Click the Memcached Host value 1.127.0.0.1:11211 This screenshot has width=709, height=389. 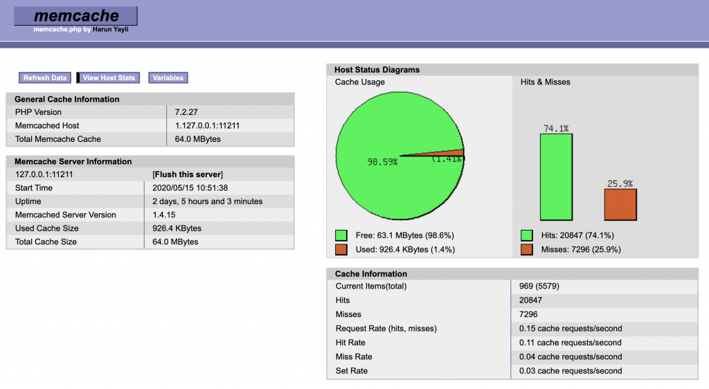point(207,125)
